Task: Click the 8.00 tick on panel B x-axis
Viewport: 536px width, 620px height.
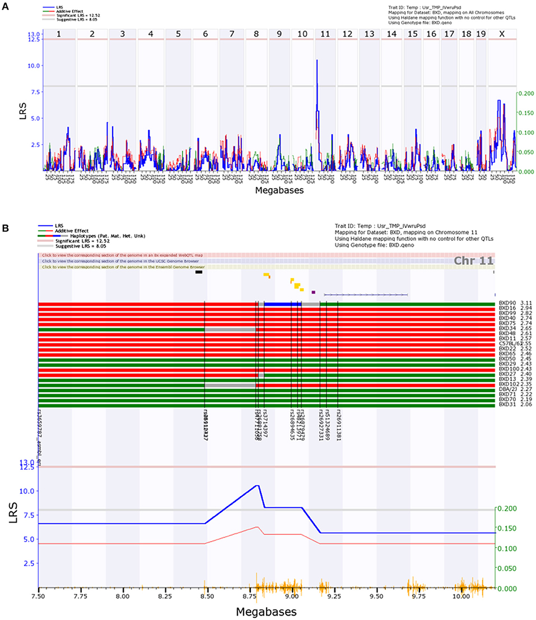Action: (x=123, y=596)
